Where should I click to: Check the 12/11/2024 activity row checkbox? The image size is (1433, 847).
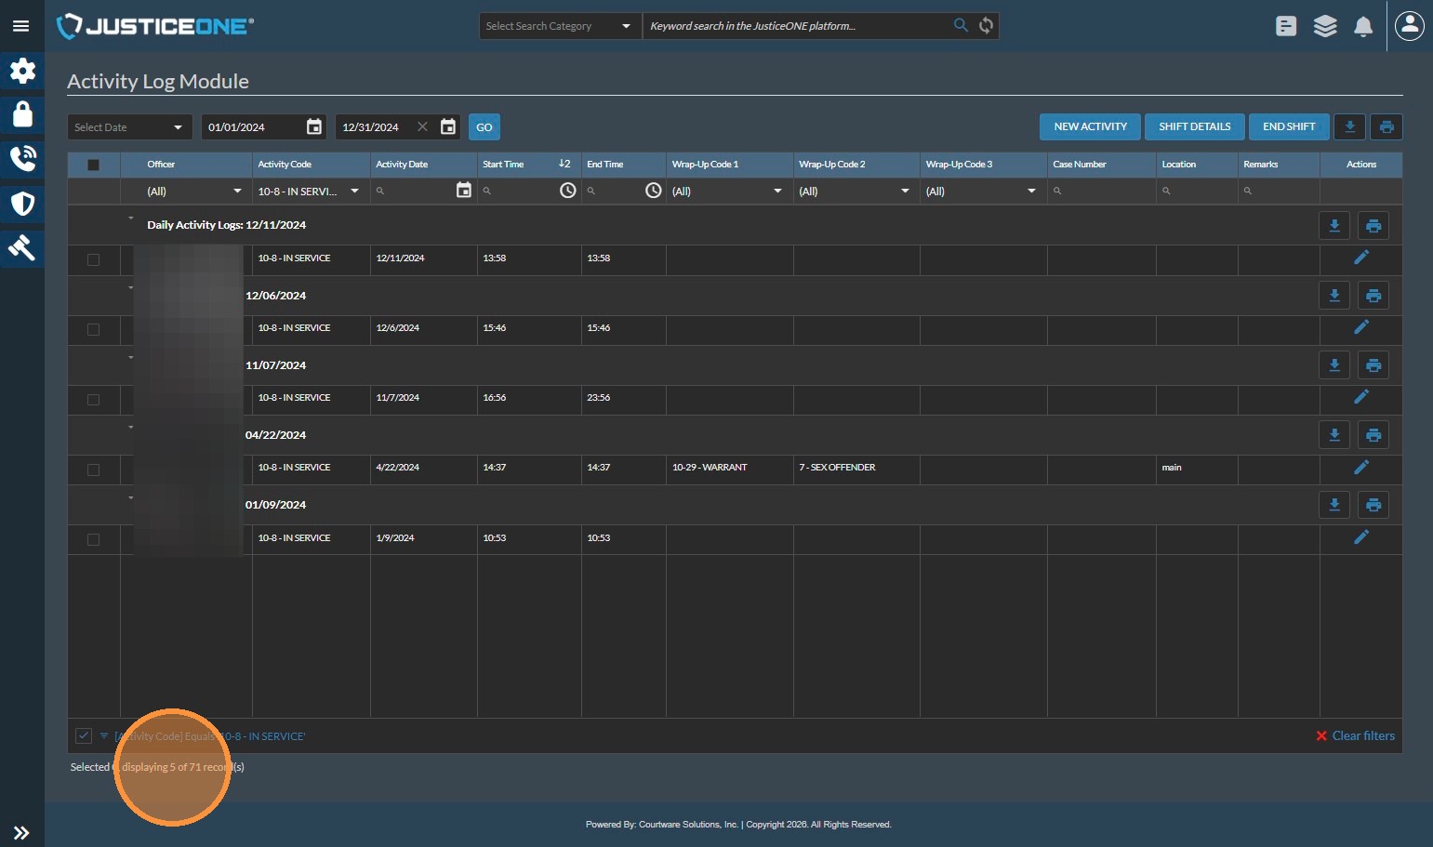[x=93, y=259]
